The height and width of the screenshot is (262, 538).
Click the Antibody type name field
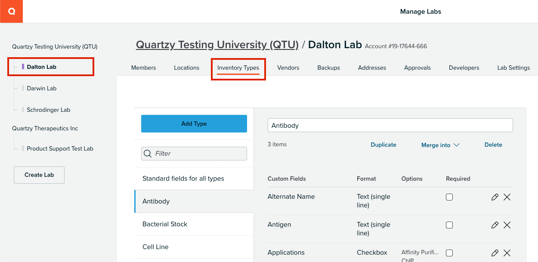[x=390, y=125]
